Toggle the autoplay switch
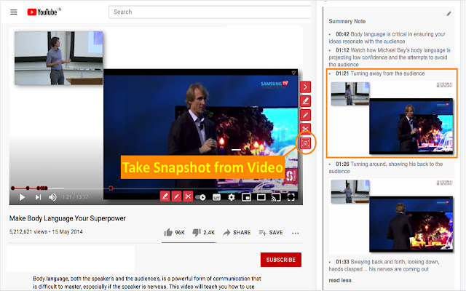 201,197
